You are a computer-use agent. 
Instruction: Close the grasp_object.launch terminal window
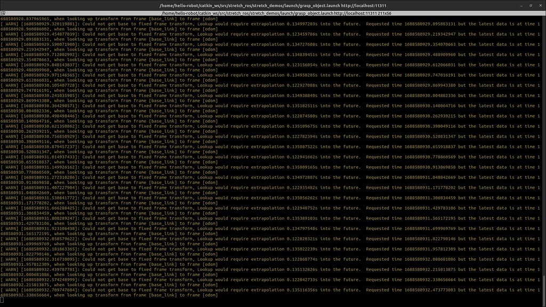(541, 5)
